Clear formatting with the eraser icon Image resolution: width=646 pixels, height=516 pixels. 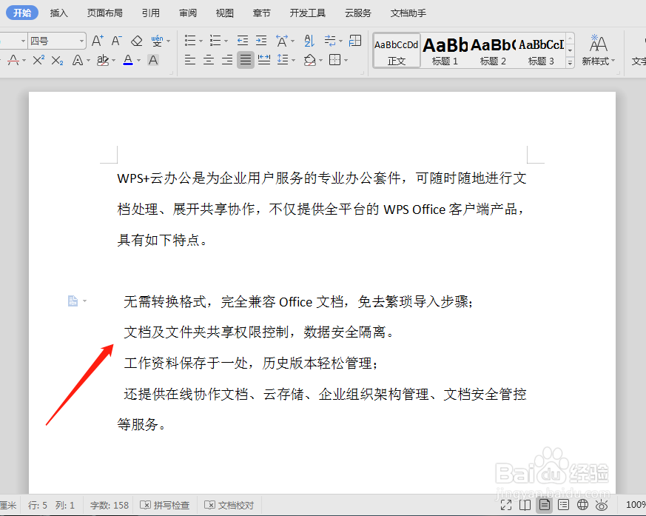pos(136,41)
